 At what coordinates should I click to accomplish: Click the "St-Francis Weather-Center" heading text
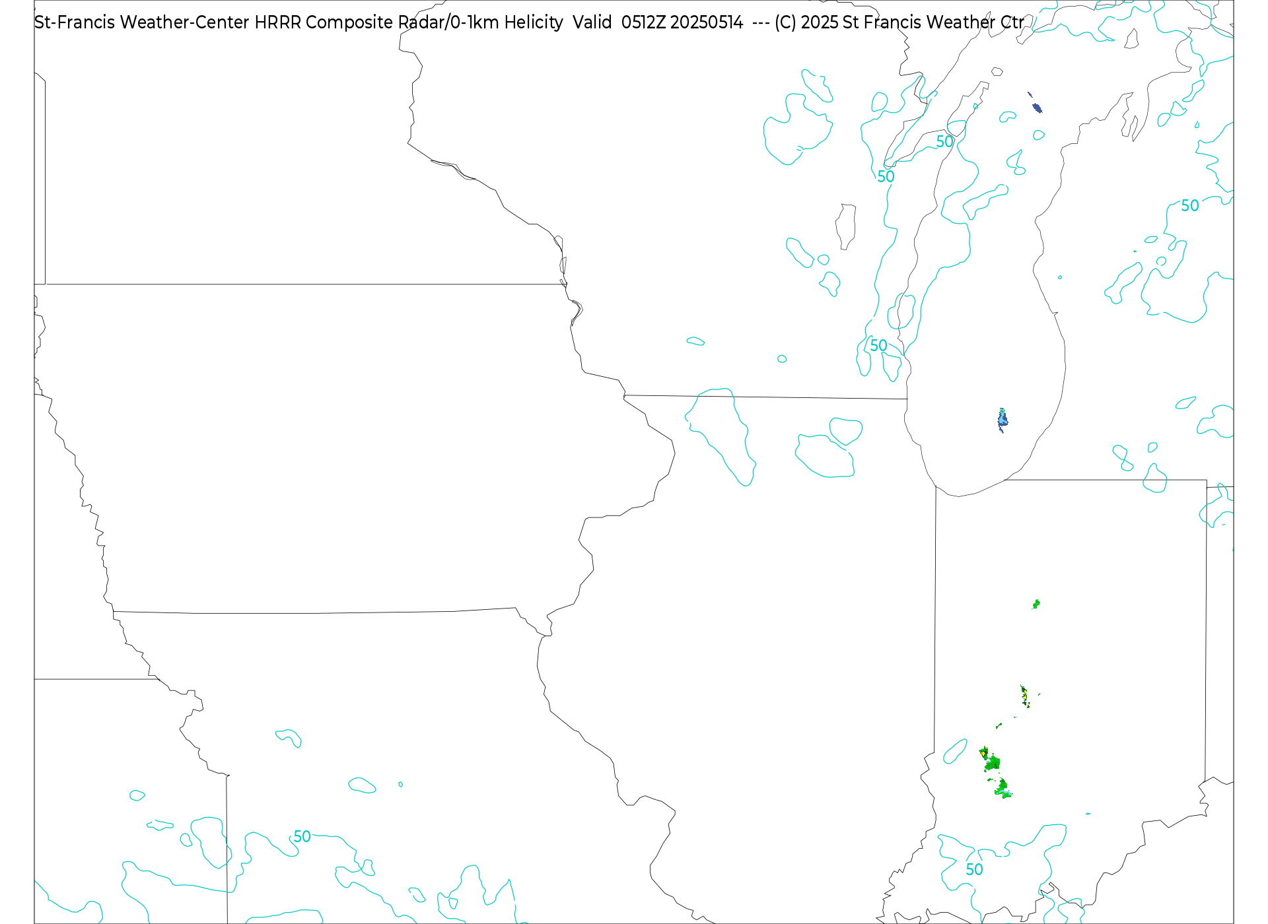tap(142, 22)
